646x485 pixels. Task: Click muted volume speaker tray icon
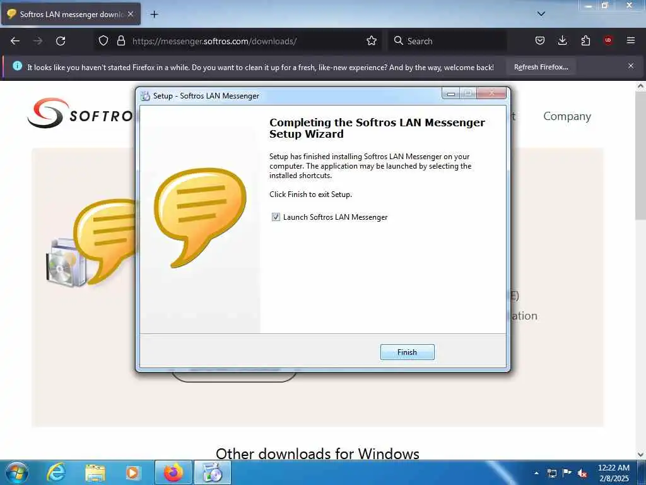582,474
